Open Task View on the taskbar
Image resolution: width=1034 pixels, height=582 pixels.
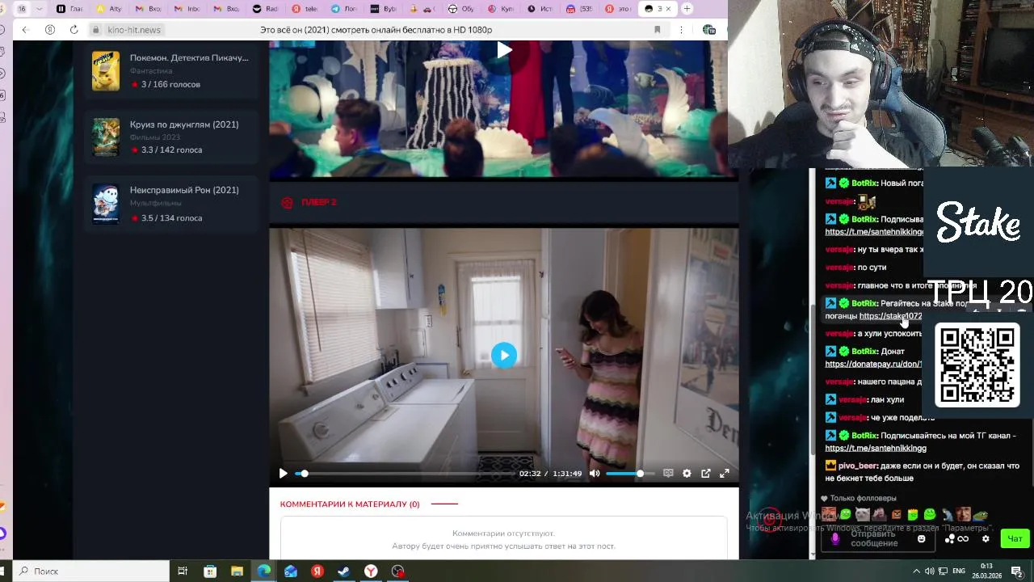(x=183, y=571)
